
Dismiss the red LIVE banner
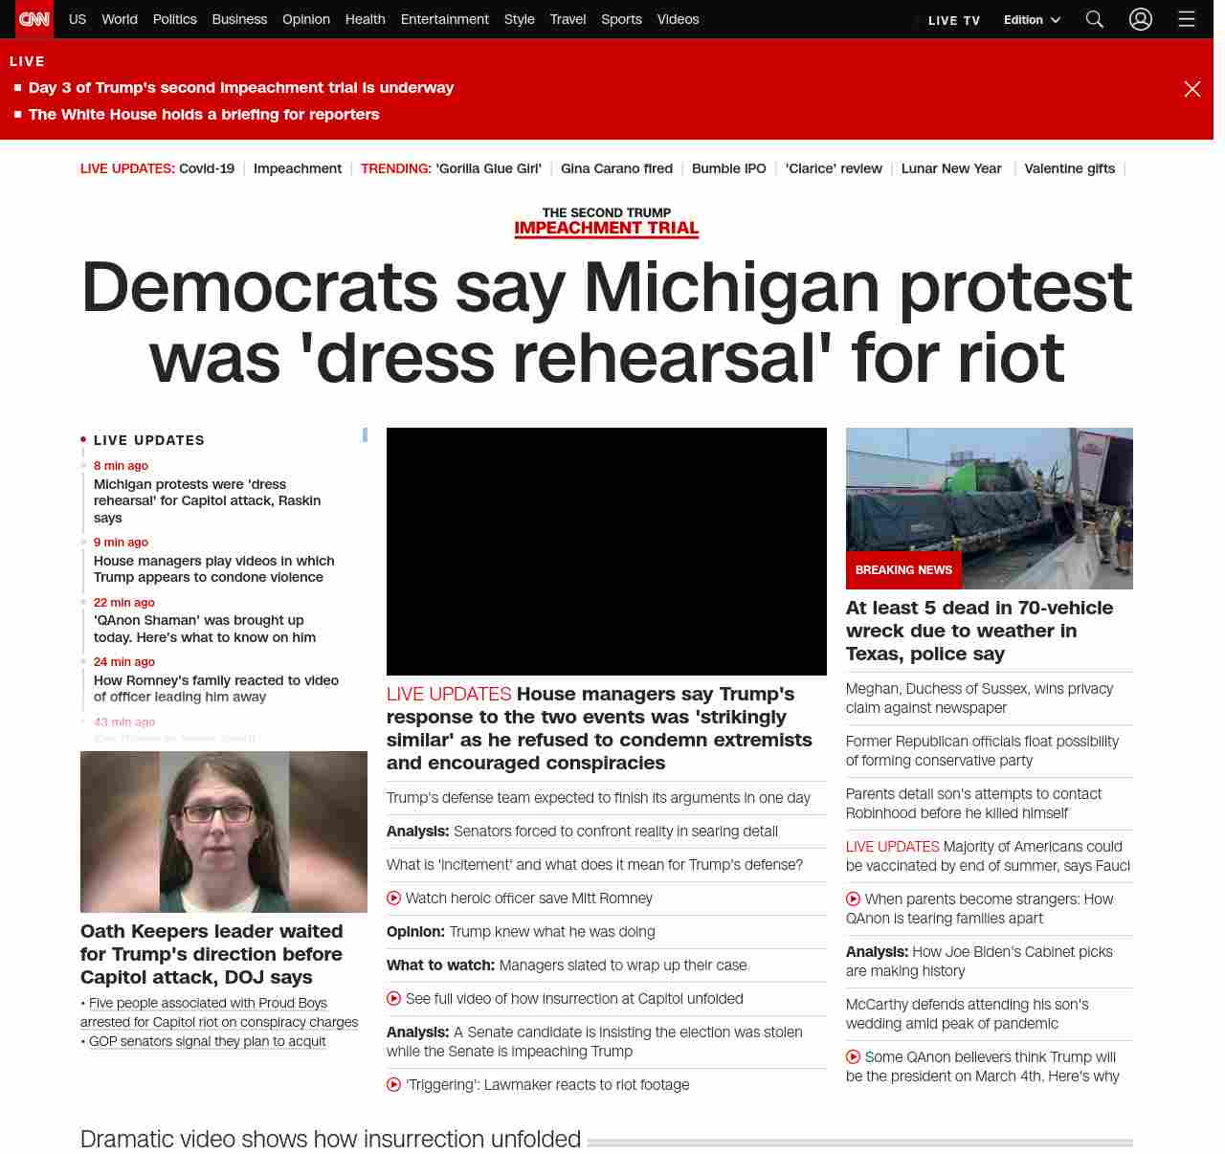(1192, 89)
